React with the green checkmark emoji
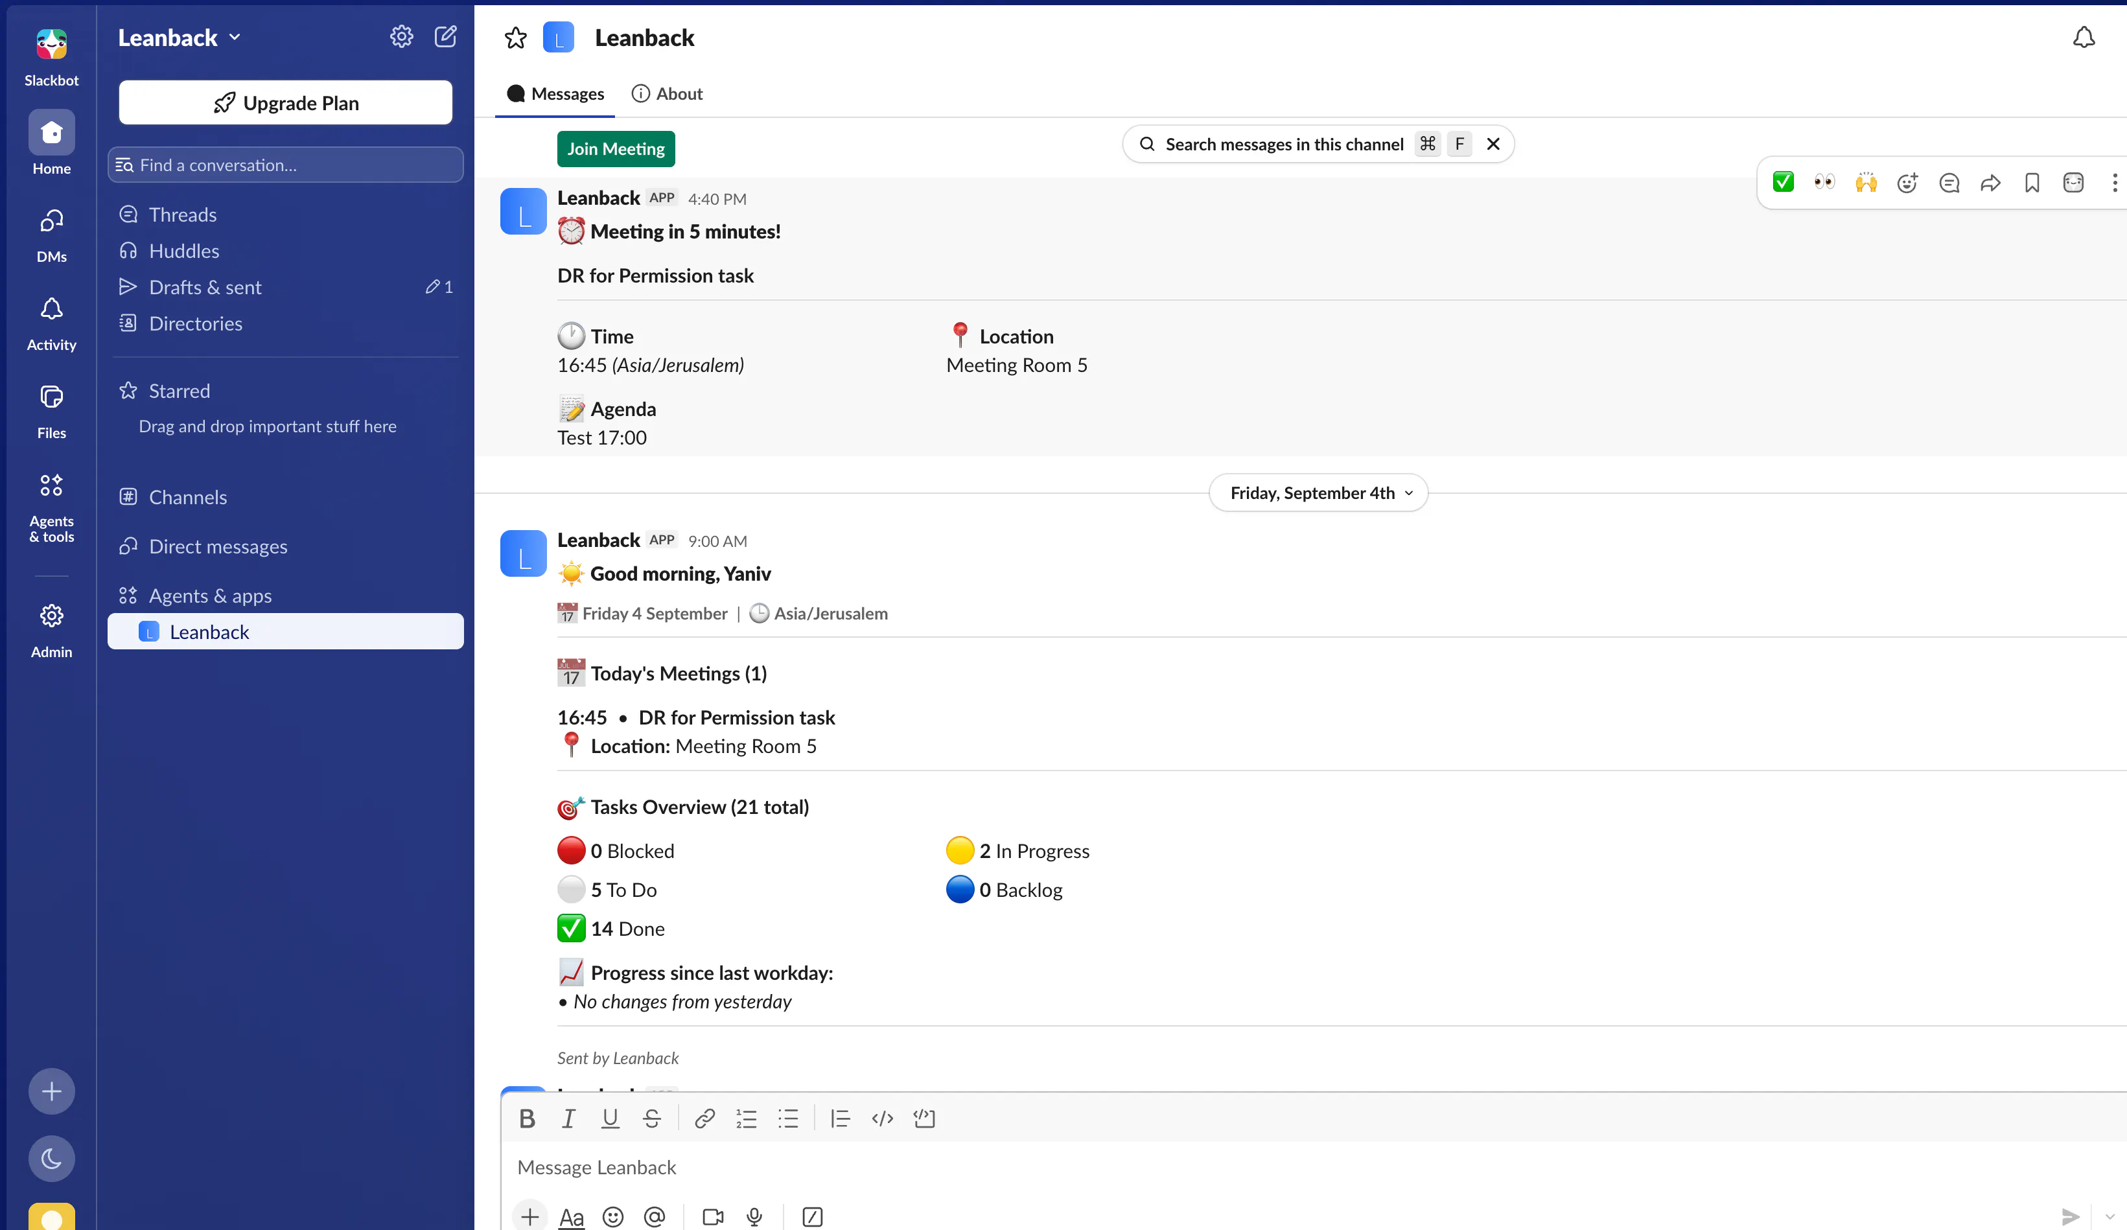The width and height of the screenshot is (2127, 1230). point(1783,182)
